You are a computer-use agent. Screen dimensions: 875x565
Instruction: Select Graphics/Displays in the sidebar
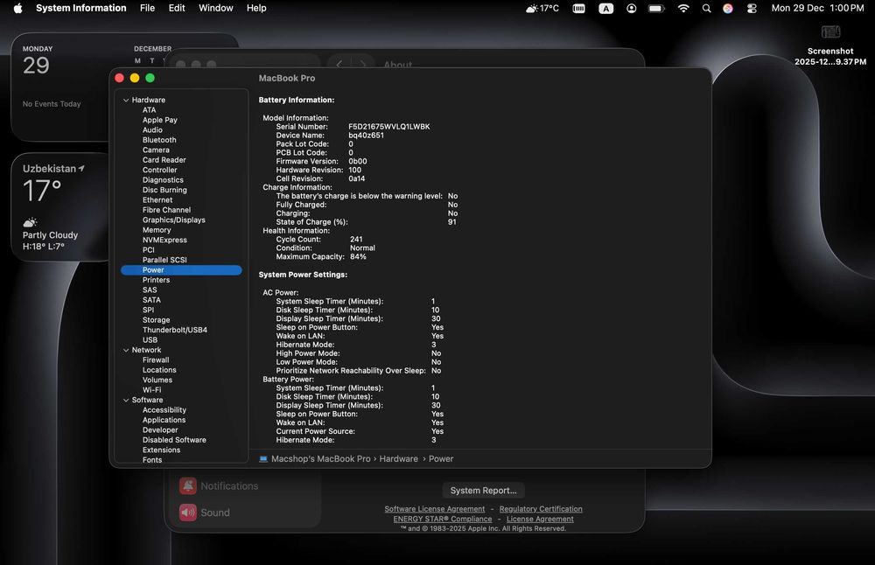pyautogui.click(x=173, y=220)
